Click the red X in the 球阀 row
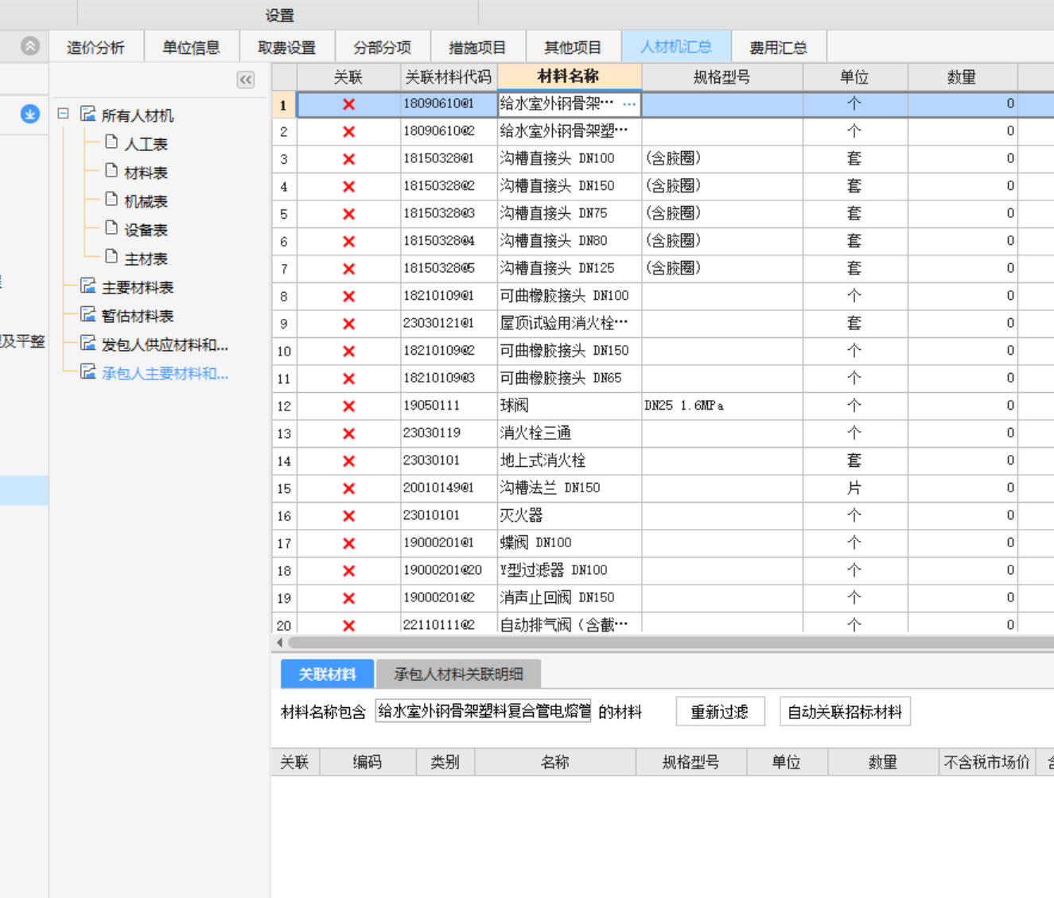This screenshot has height=898, width=1054. 348,406
